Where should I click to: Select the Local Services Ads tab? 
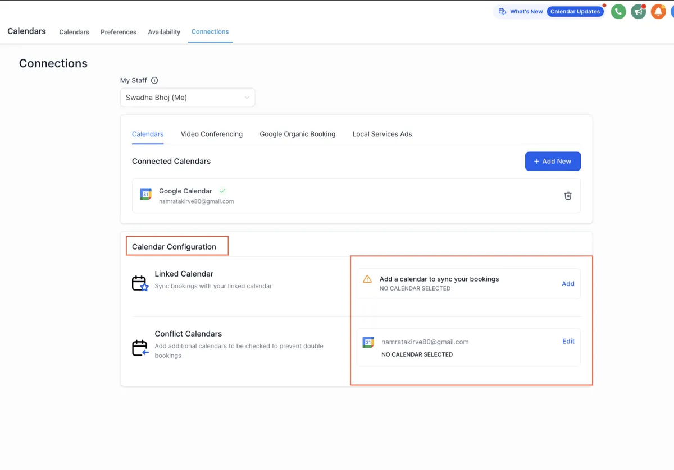click(x=382, y=134)
